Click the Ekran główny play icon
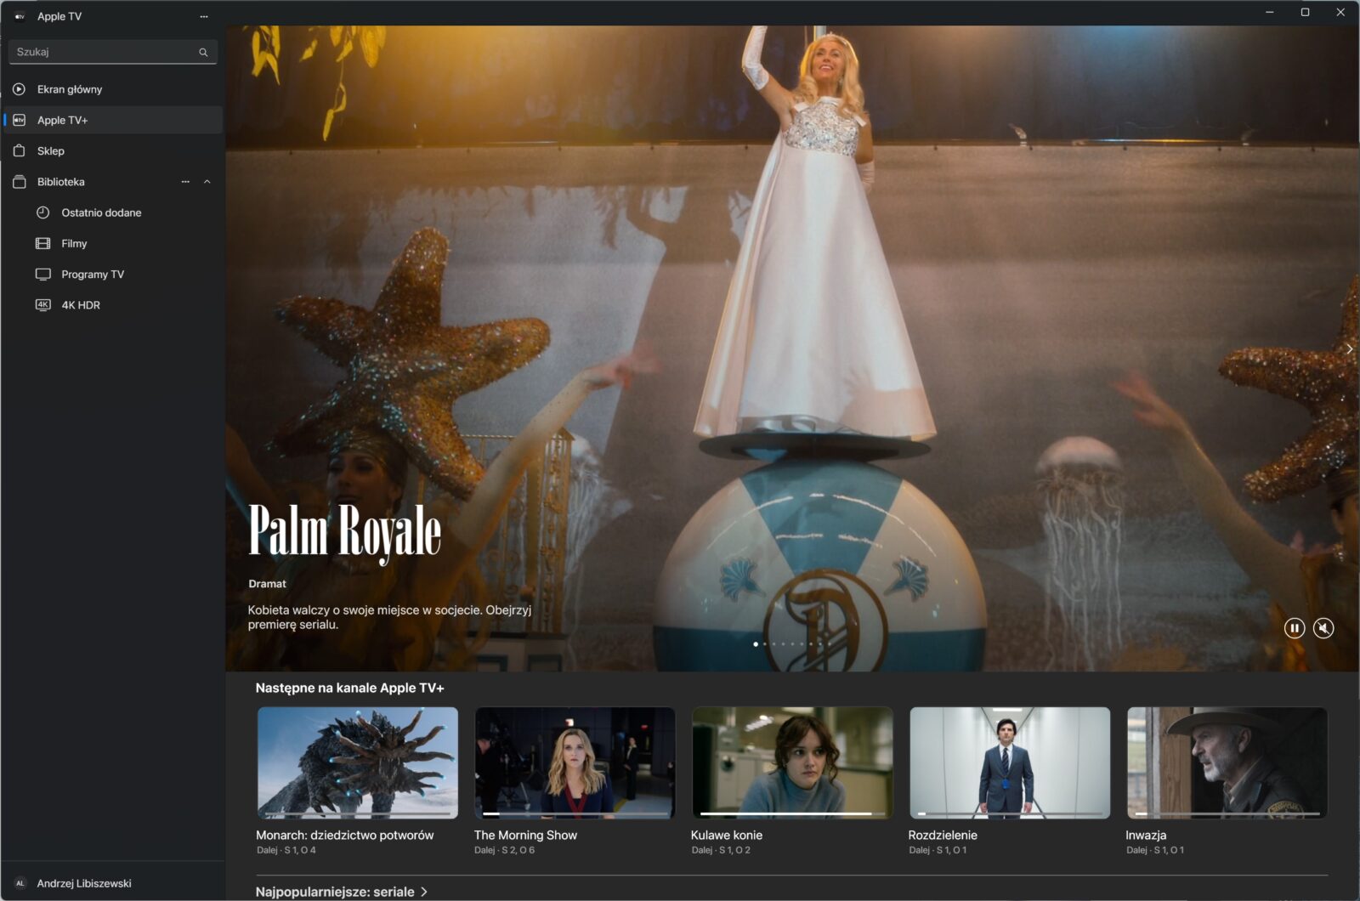 tap(20, 89)
